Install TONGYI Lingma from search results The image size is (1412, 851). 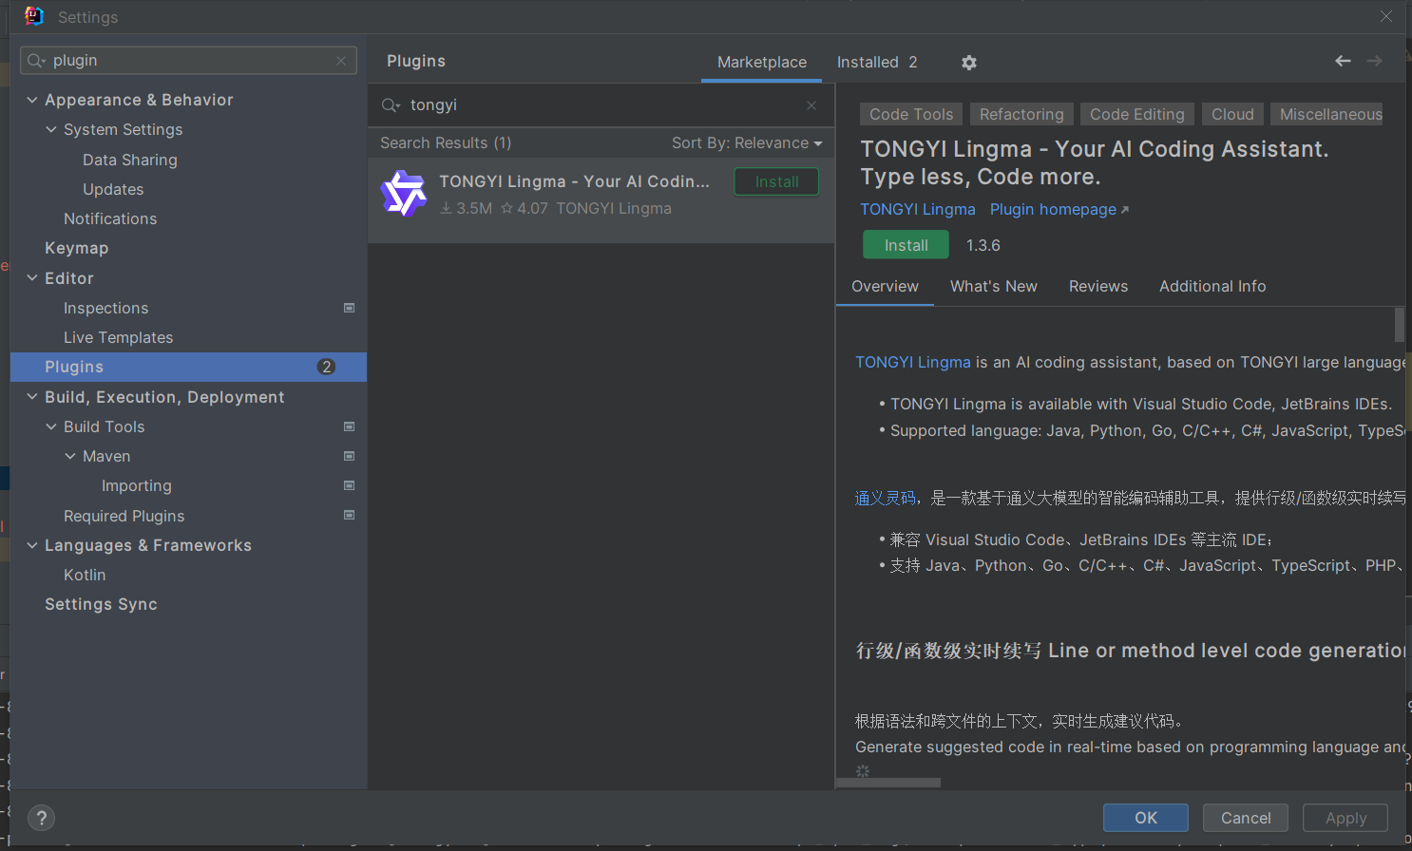point(776,181)
